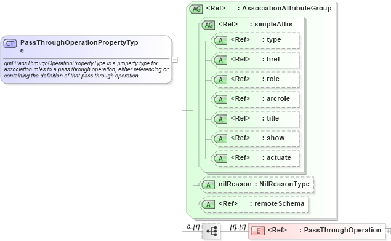Click the A icon beside nilReason attribute
This screenshot has height=241, width=391.
click(209, 185)
